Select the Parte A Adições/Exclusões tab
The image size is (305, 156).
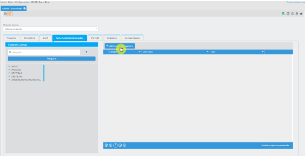click(x=70, y=38)
